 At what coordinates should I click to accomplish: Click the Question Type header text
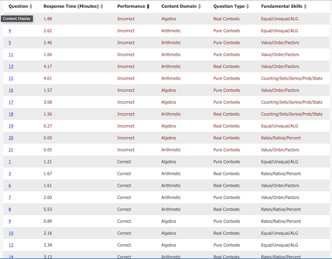coord(229,6)
